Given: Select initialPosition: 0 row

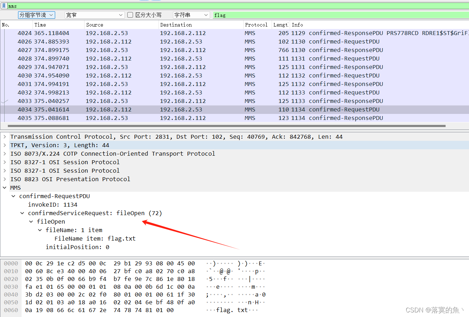Looking at the screenshot, I should [x=77, y=247].
